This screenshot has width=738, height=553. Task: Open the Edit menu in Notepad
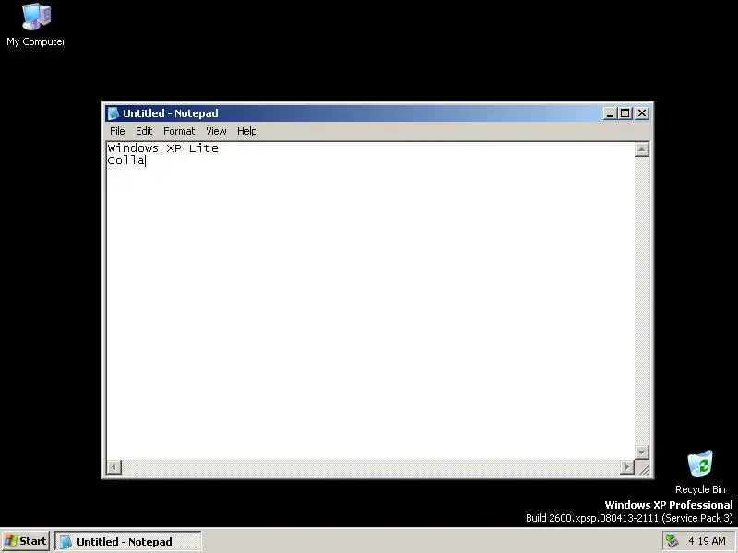(x=144, y=131)
